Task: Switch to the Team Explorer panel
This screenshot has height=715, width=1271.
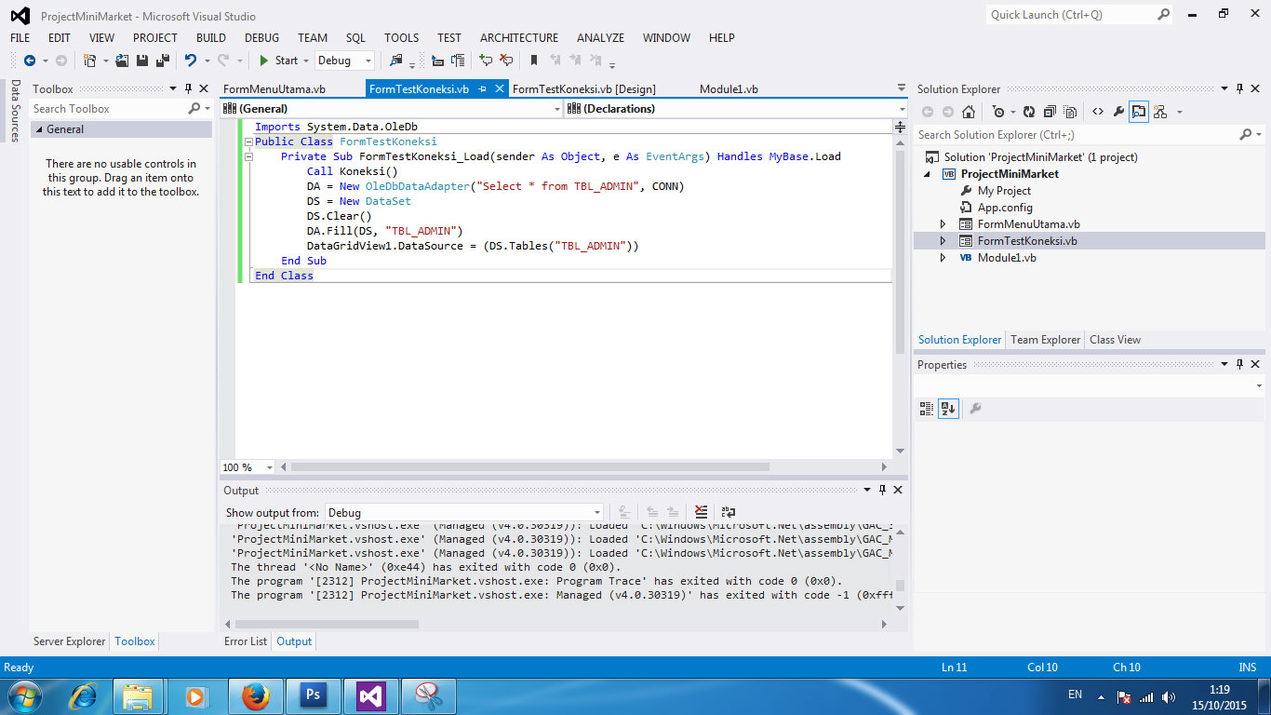Action: pyautogui.click(x=1044, y=339)
